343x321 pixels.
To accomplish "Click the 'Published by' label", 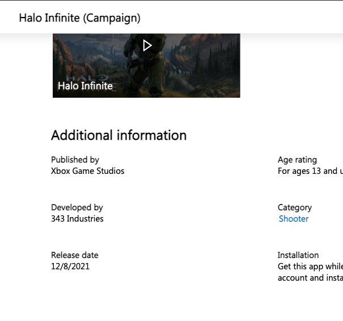I will click(75, 160).
